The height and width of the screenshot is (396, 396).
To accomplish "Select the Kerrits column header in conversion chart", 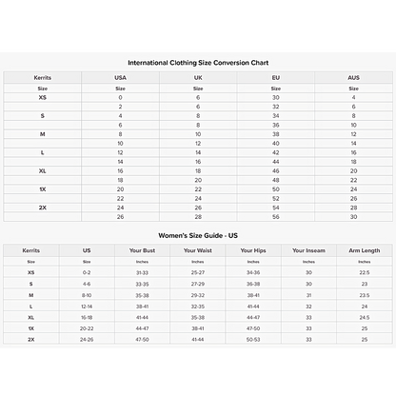I will (43, 78).
